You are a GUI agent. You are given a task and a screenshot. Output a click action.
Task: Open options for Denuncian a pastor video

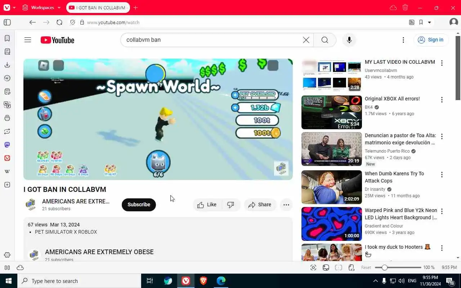pyautogui.click(x=442, y=136)
